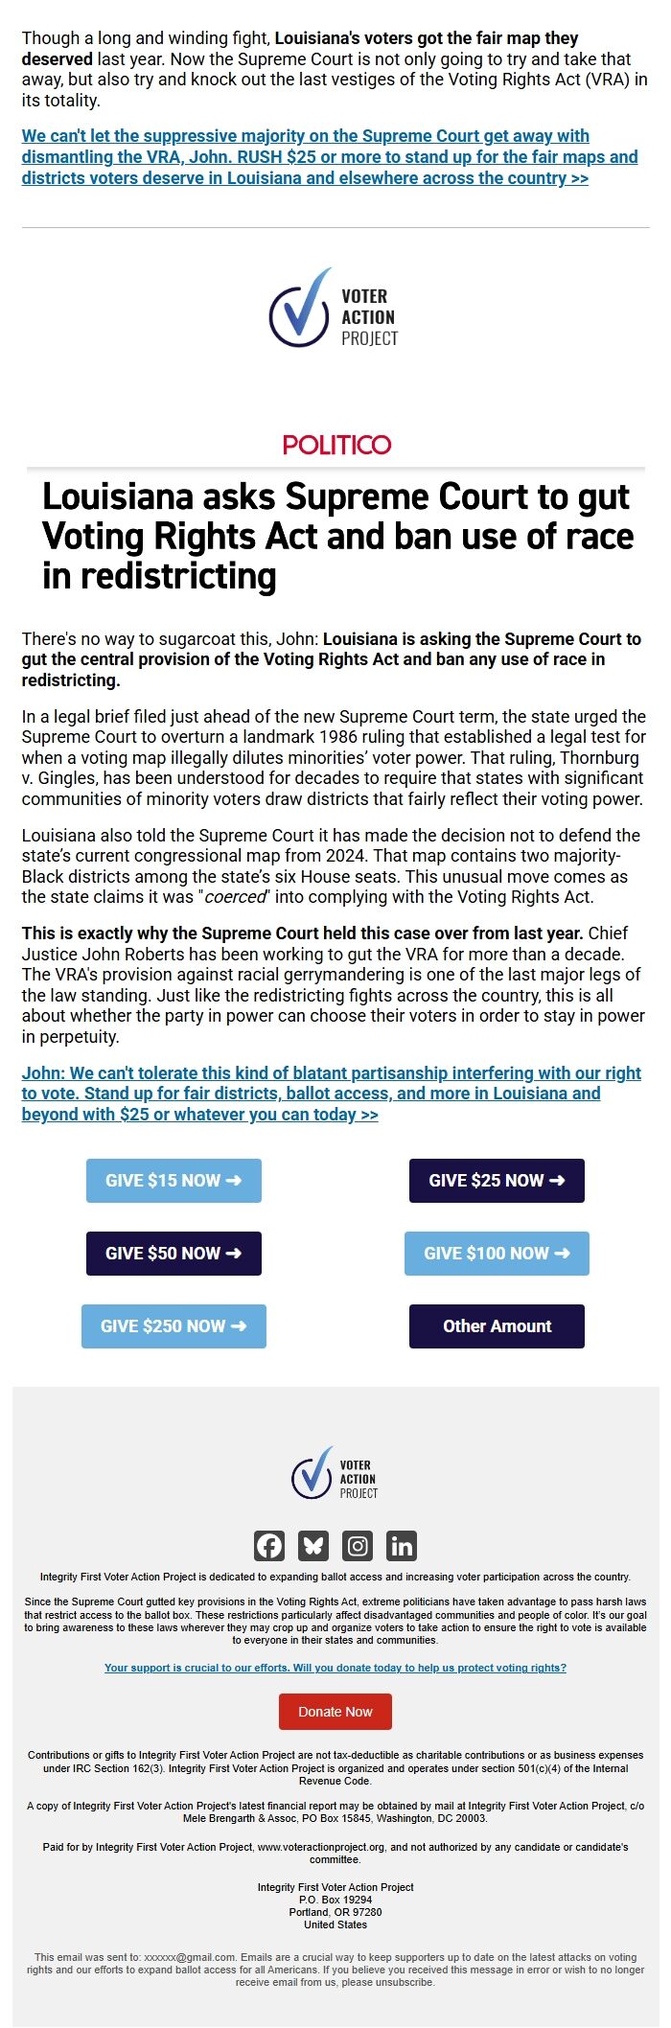Viewport: 671px width, 2028px height.
Task: Open the Politico headline about Louisiana
Action: pos(337,536)
